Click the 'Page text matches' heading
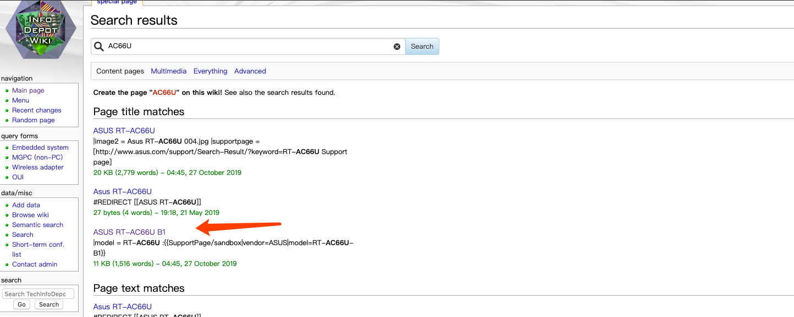The height and width of the screenshot is (317, 794). (x=139, y=288)
